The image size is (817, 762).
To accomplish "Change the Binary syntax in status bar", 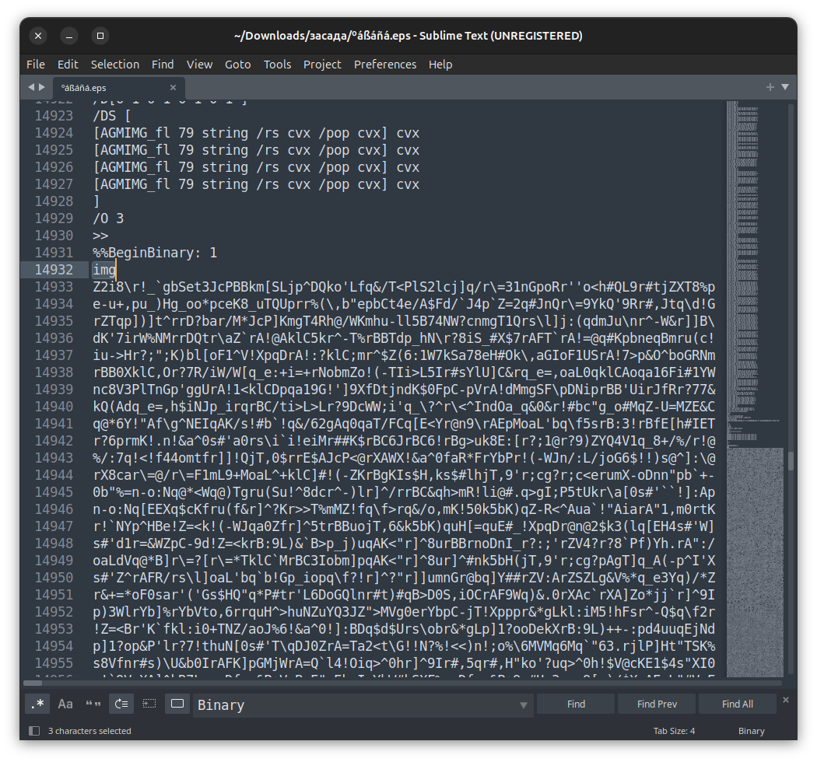I will pyautogui.click(x=752, y=731).
